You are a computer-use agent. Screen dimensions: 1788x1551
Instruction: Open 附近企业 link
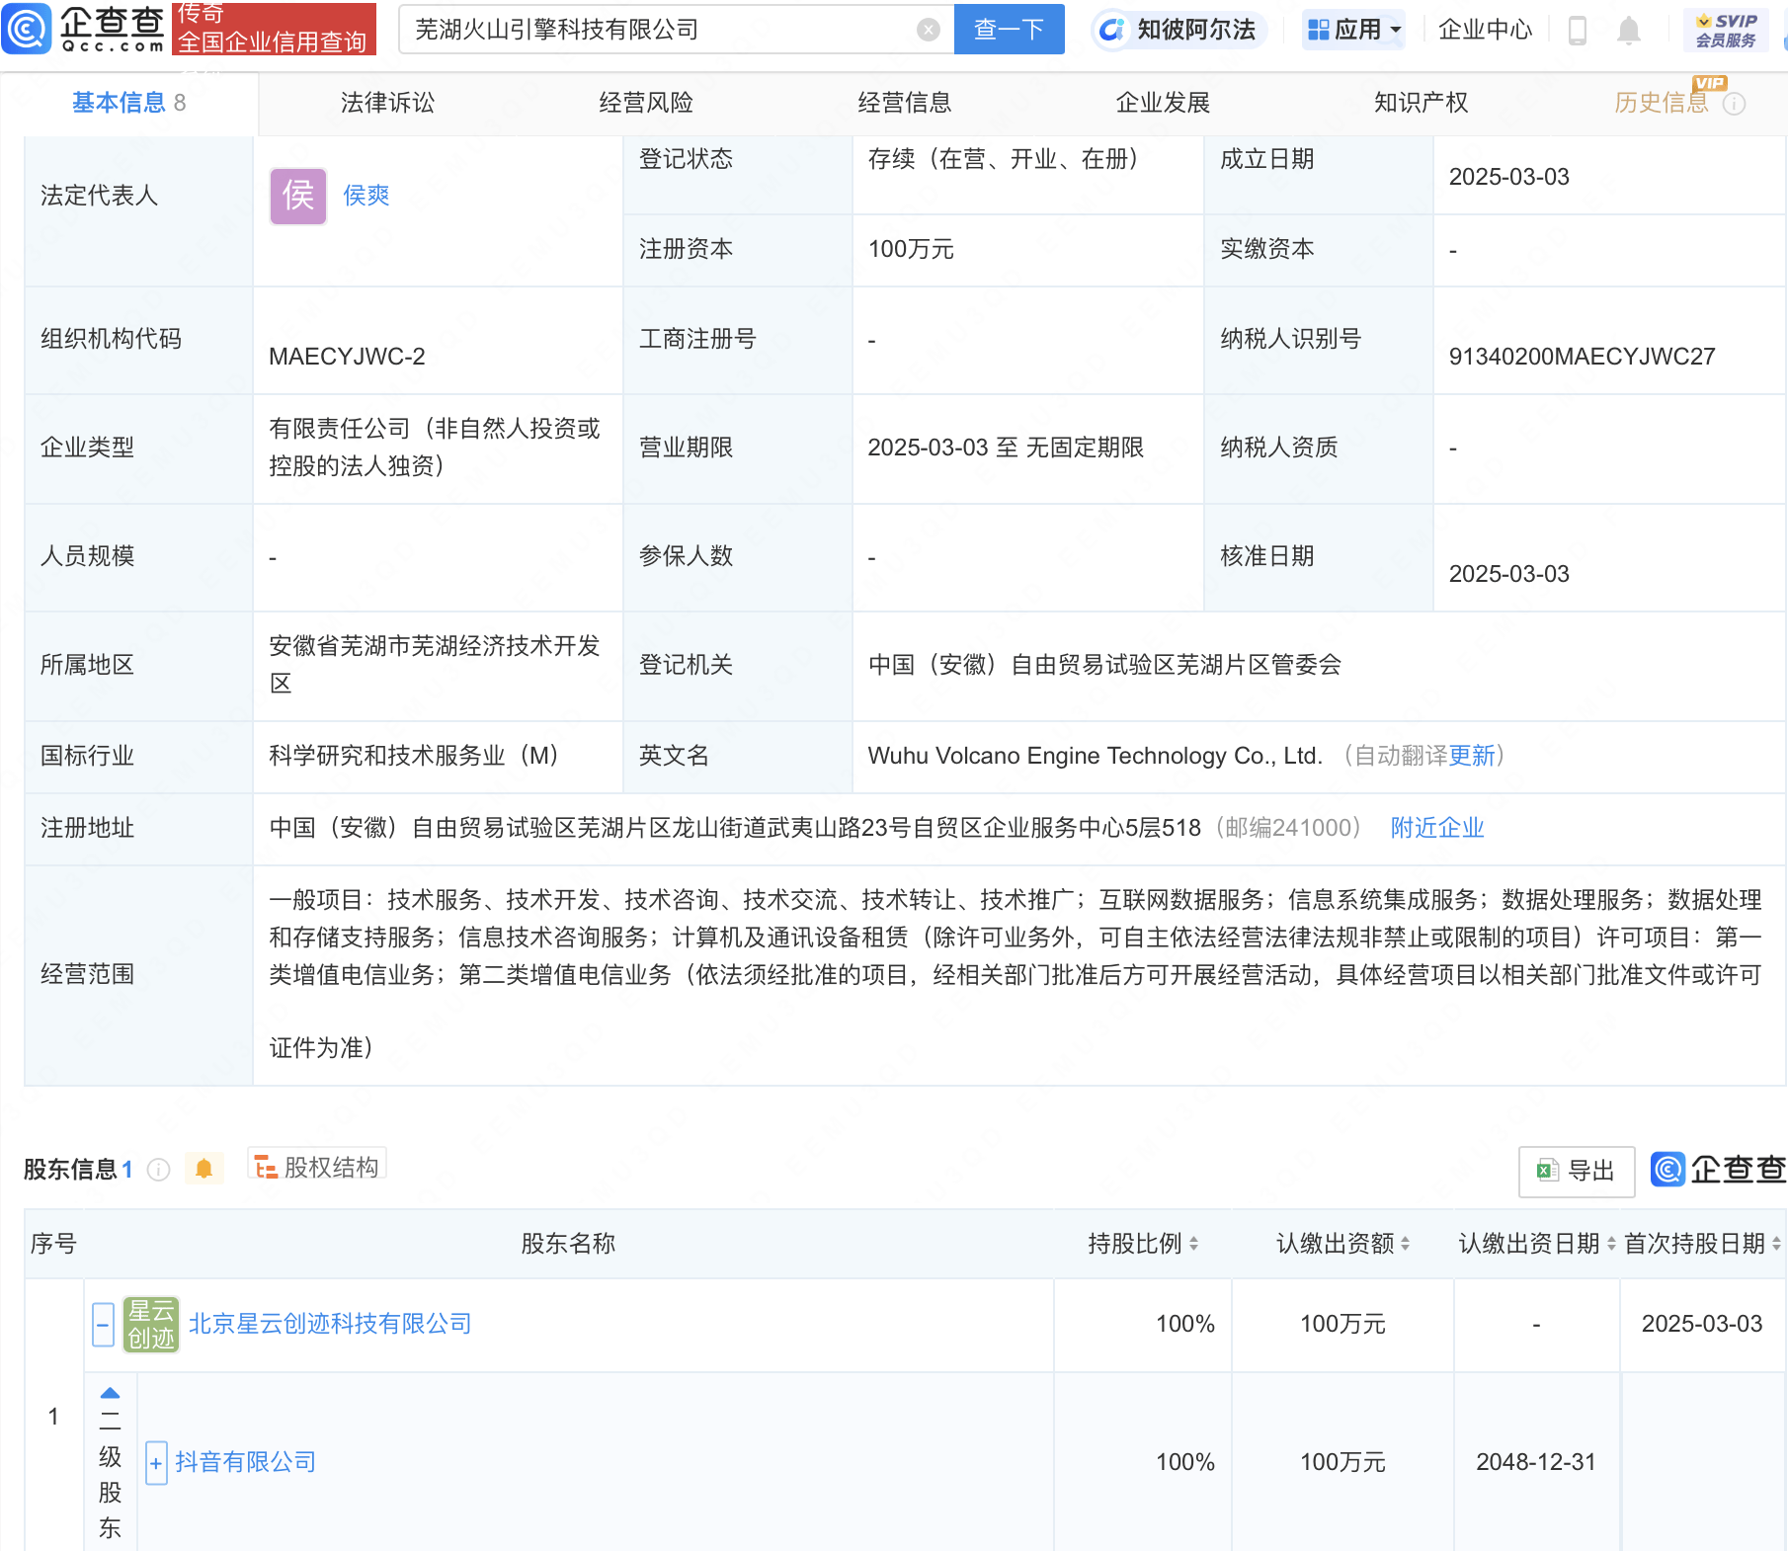(x=1437, y=828)
